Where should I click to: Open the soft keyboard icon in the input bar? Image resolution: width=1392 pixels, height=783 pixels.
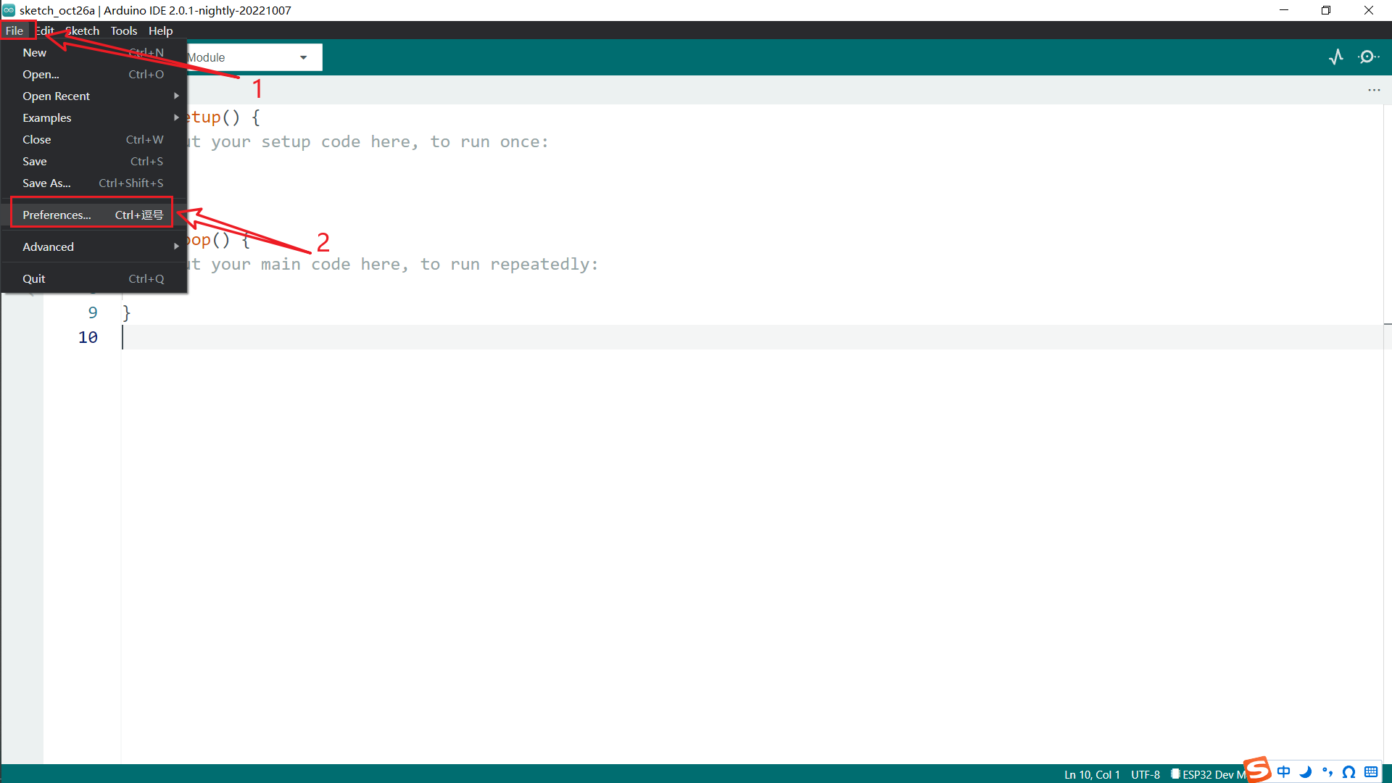click(x=1371, y=772)
